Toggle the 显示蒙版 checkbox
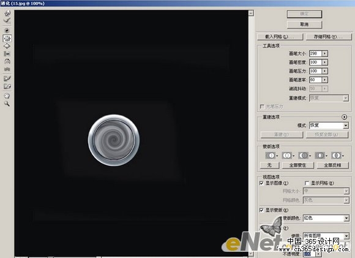Image resolution: width=355 pixels, height=258 pixels. tap(261, 210)
